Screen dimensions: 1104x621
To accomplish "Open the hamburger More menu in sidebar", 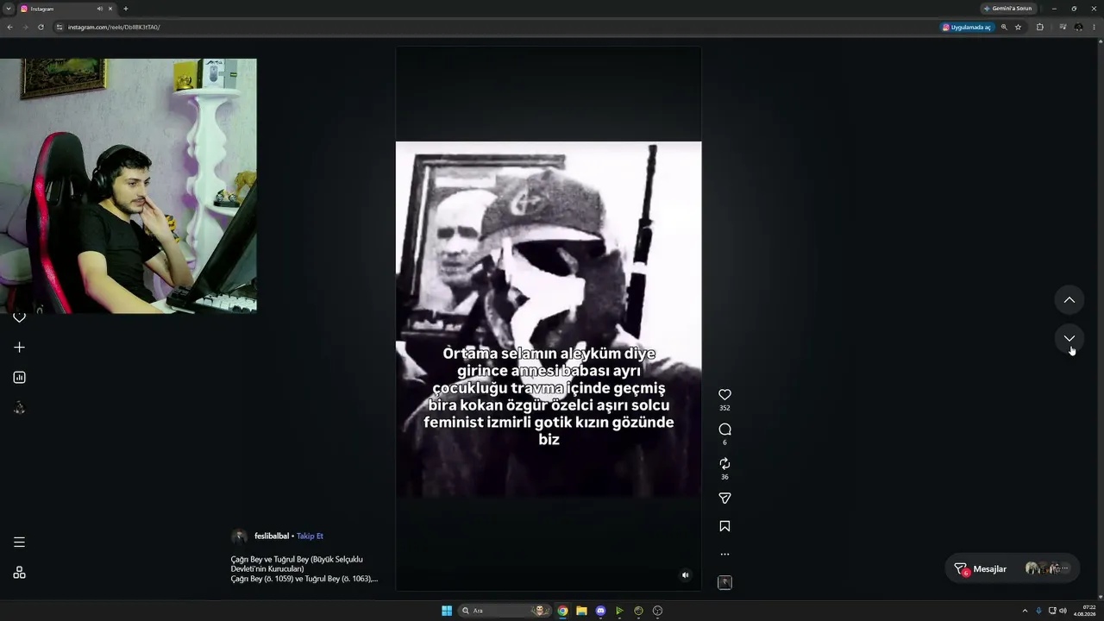I will (x=19, y=543).
